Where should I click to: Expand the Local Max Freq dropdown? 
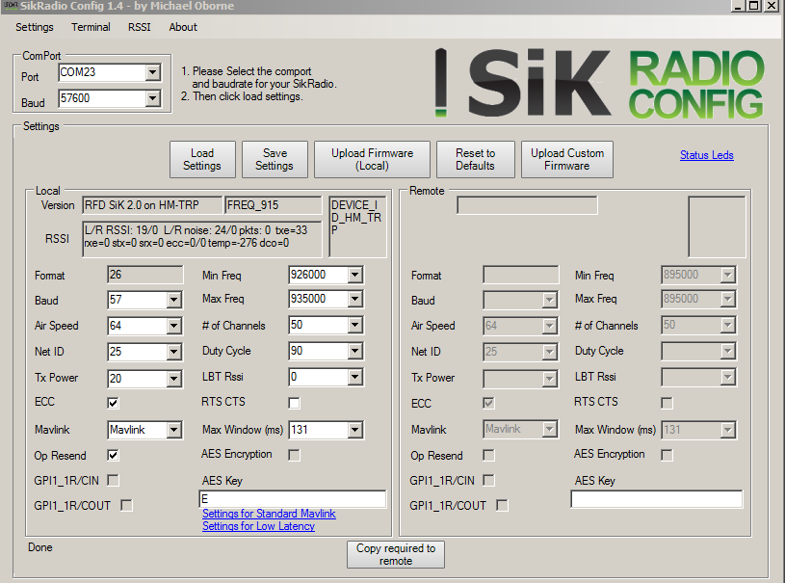tap(355, 299)
